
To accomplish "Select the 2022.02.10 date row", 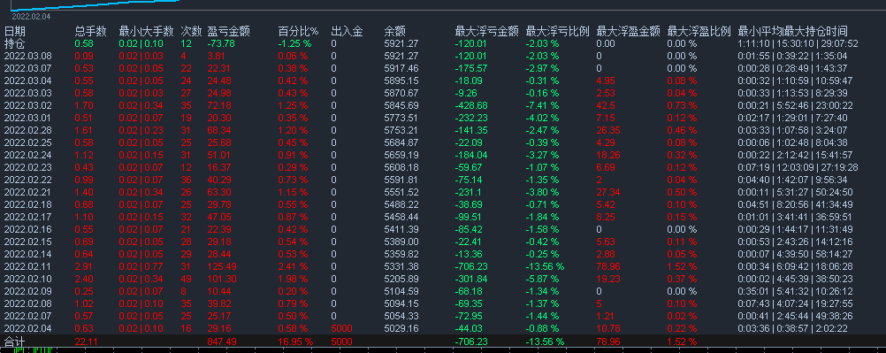I will tap(27, 279).
